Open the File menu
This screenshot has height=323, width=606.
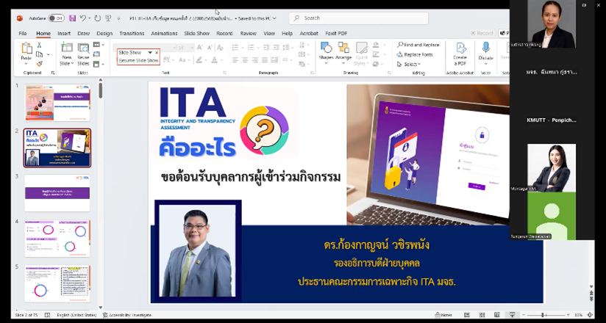pyautogui.click(x=23, y=34)
